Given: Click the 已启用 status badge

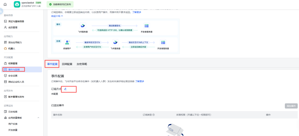Looking at the screenshot, I should [x=38, y=3].
